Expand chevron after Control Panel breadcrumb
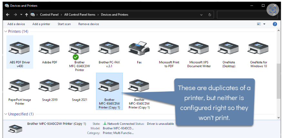Image resolution: width=282 pixels, height=138 pixels. 61,15
